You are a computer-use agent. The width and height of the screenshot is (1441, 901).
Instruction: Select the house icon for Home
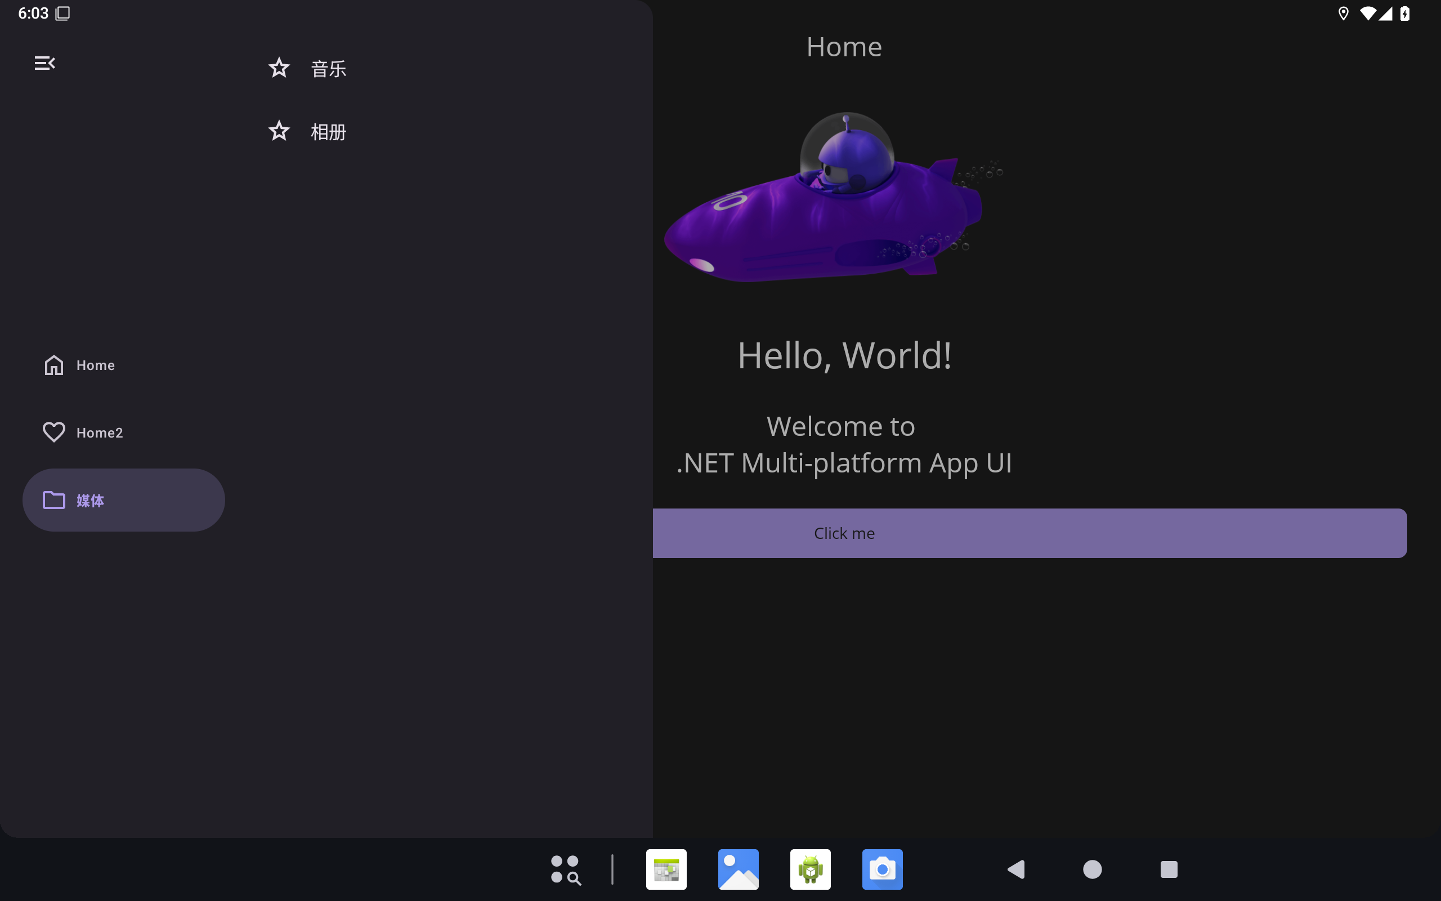pyautogui.click(x=53, y=365)
